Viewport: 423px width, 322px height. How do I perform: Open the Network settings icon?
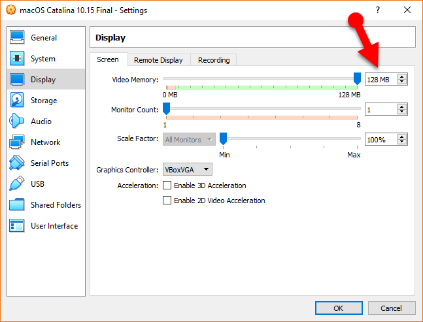tap(18, 142)
